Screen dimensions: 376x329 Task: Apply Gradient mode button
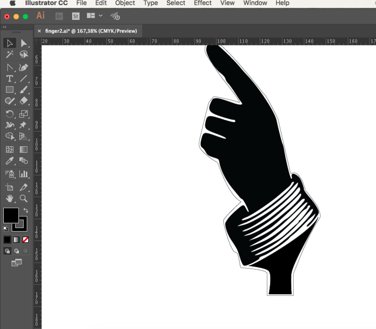click(x=16, y=239)
